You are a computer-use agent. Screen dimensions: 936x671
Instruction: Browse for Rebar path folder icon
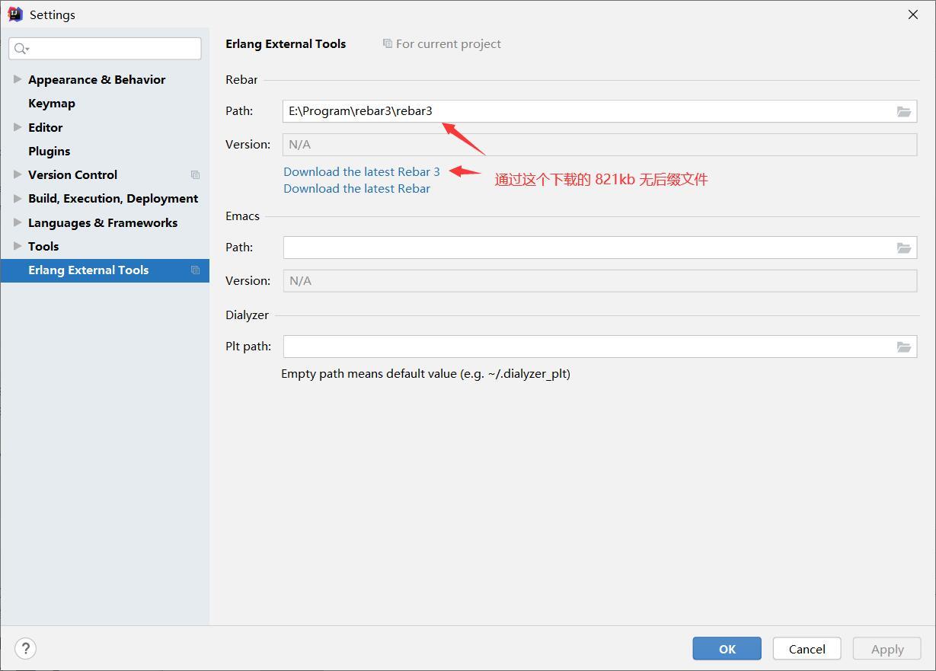[904, 111]
